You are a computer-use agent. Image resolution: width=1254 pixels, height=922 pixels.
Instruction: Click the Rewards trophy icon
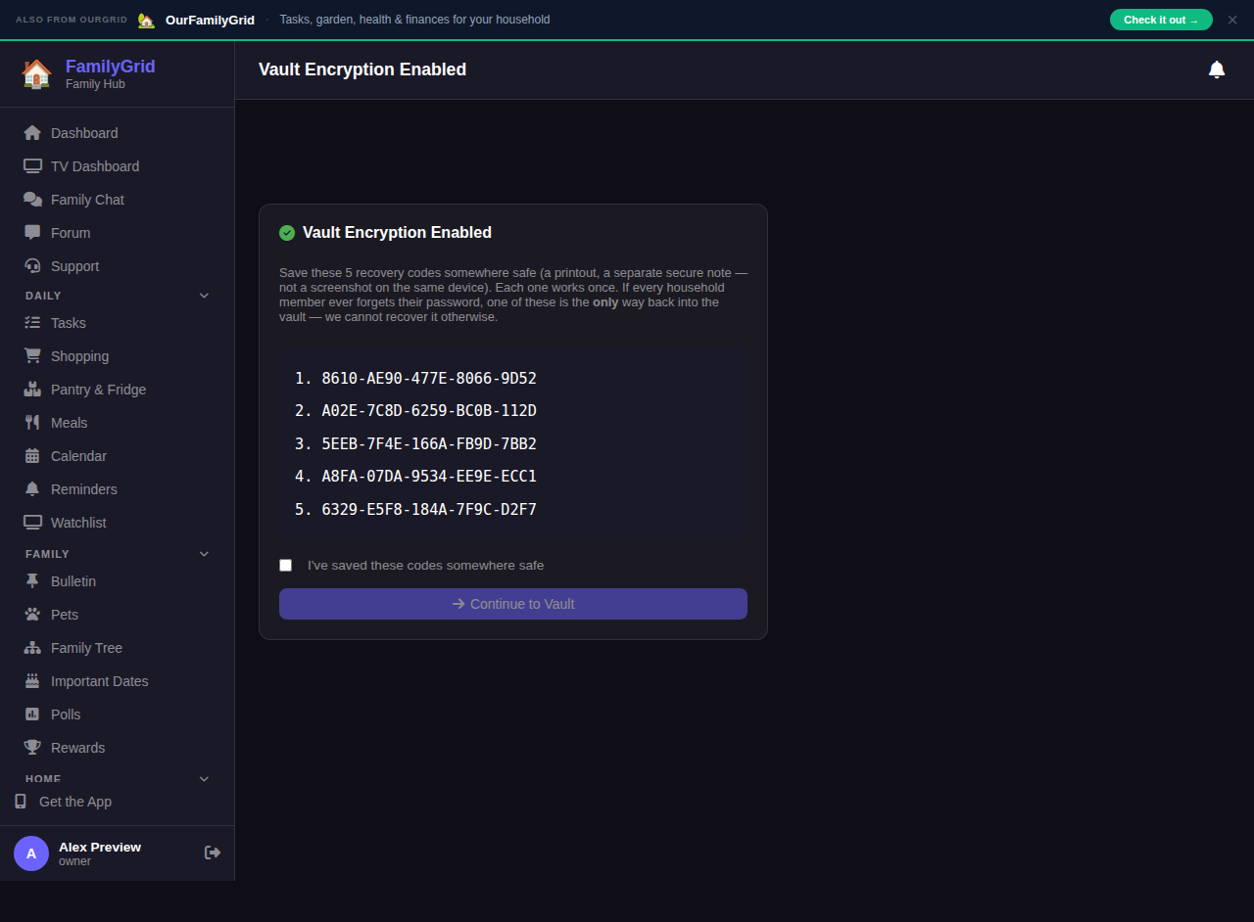(32, 748)
